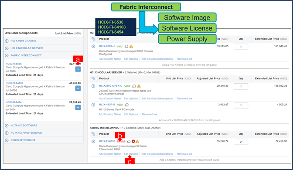Click Valid status badge on HCIX-9508-U

pos(119,46)
